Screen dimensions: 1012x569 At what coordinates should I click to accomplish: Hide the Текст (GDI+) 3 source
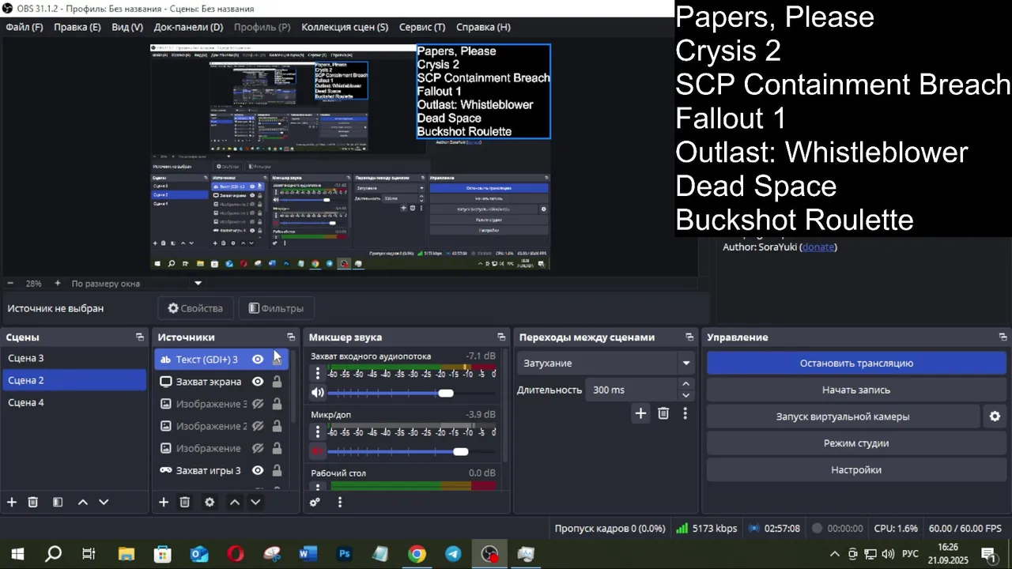258,360
